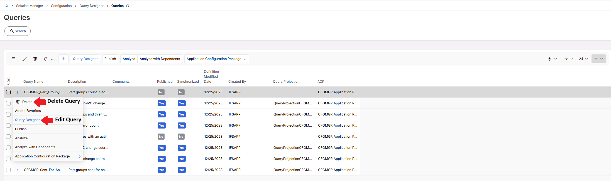611x181 pixels.
Task: Click the export arrow icon in toolbar
Action: 566,59
